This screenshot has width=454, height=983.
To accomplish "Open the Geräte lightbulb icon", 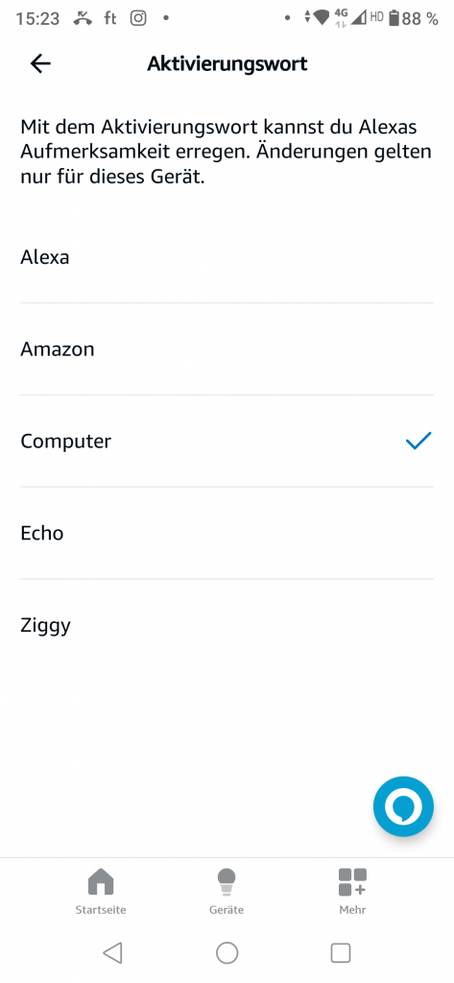I will coord(227,882).
